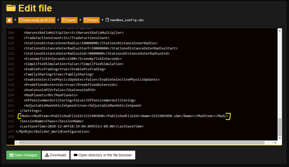Click the Sandbox_config.sbc file name
The image size is (289, 167).
pos(127,20)
